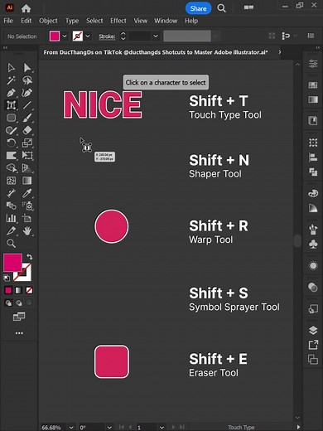Screen dimensions: 323x431
Task: Enable Draw Normal mode
Action: tap(8, 303)
